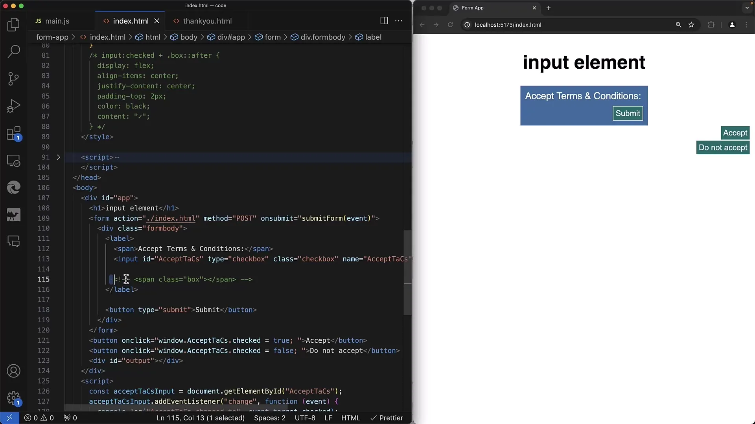755x424 pixels.
Task: Open the index.html breadcrumb dropdown
Action: coord(103,37)
